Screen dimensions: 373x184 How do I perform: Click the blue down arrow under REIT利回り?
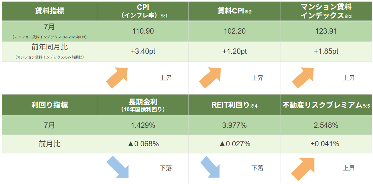pyautogui.click(x=210, y=167)
